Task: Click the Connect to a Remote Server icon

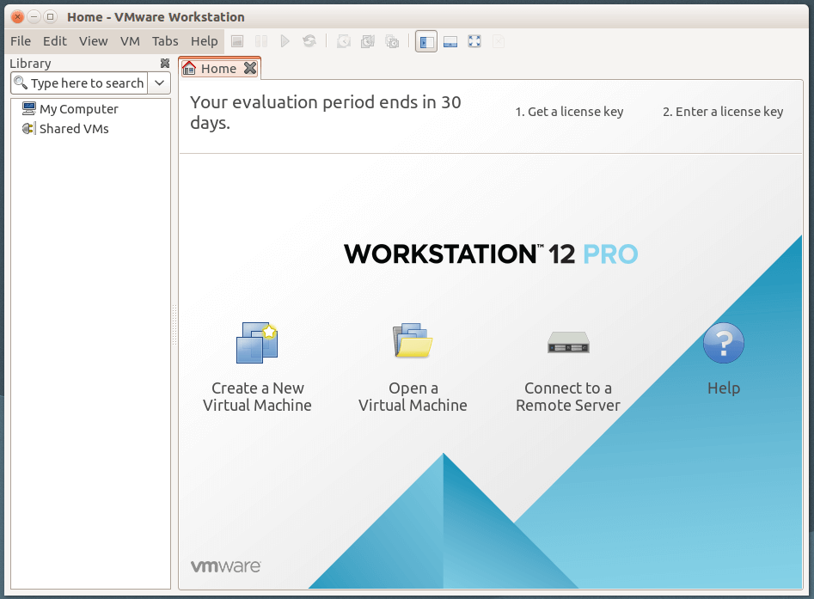Action: [568, 343]
